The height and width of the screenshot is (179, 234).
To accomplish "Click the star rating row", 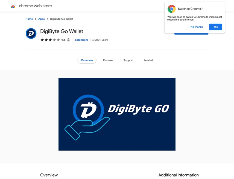I will 50,40.
